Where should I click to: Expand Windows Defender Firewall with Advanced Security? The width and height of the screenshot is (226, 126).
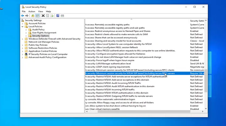point(23,39)
